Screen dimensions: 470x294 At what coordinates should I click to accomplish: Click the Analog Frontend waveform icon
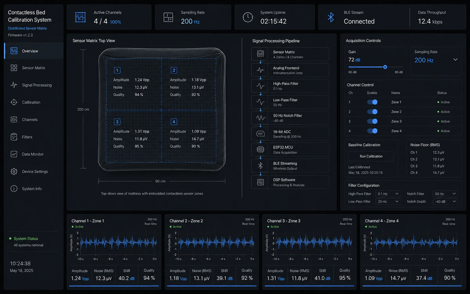point(260,70)
